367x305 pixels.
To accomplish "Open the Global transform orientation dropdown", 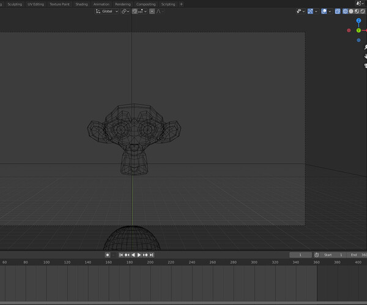I will 106,11.
